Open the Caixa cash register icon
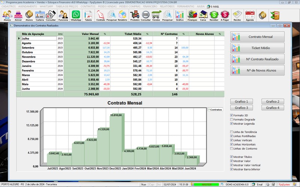This screenshot has width=300, height=187. click(x=203, y=15)
